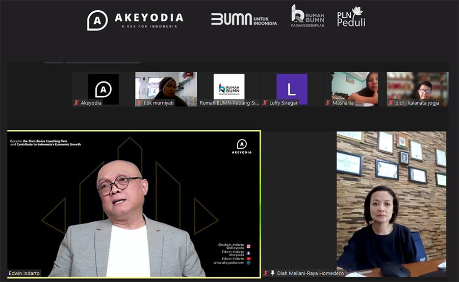Select the Rumah BUMN Padang Sidimpuan thumbnail
The image size is (459, 282).
[229, 89]
